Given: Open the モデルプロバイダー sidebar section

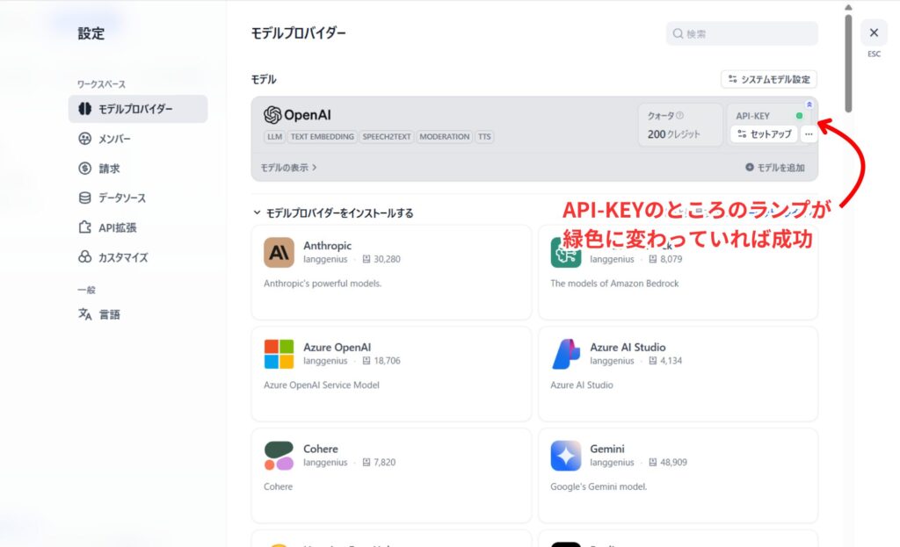Looking at the screenshot, I should coord(138,109).
